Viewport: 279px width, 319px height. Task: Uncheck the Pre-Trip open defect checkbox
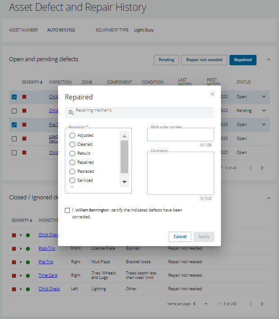coord(14,125)
